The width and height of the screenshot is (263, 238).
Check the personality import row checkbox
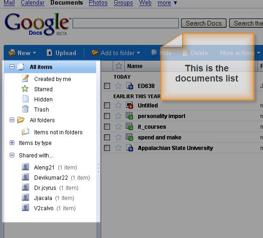[x=107, y=116]
